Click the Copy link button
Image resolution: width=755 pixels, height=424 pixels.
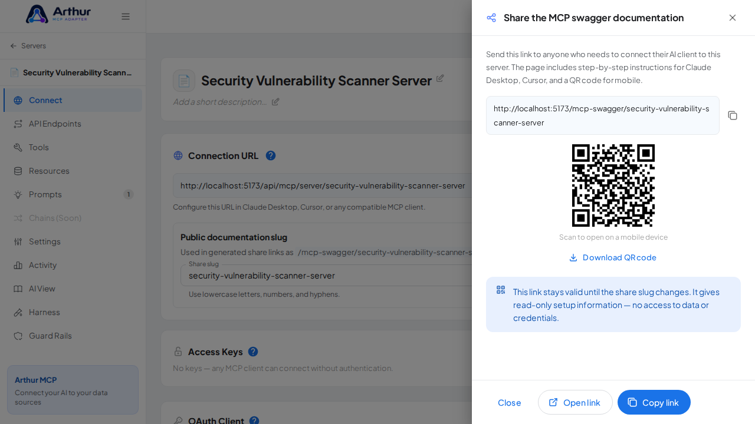[x=654, y=402]
